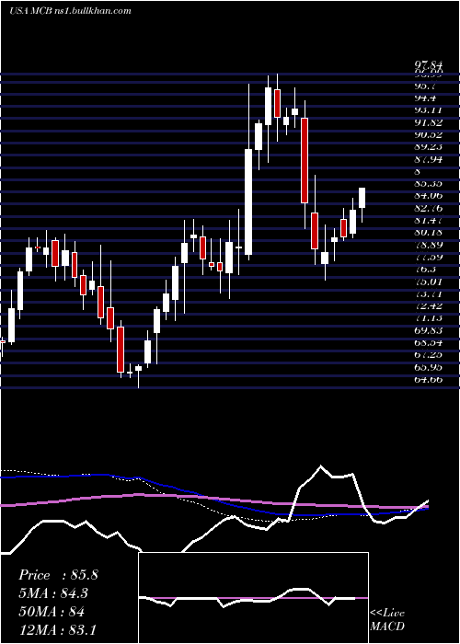Click the 'Price : 85.8' readout
460x644 pixels.
[58, 575]
